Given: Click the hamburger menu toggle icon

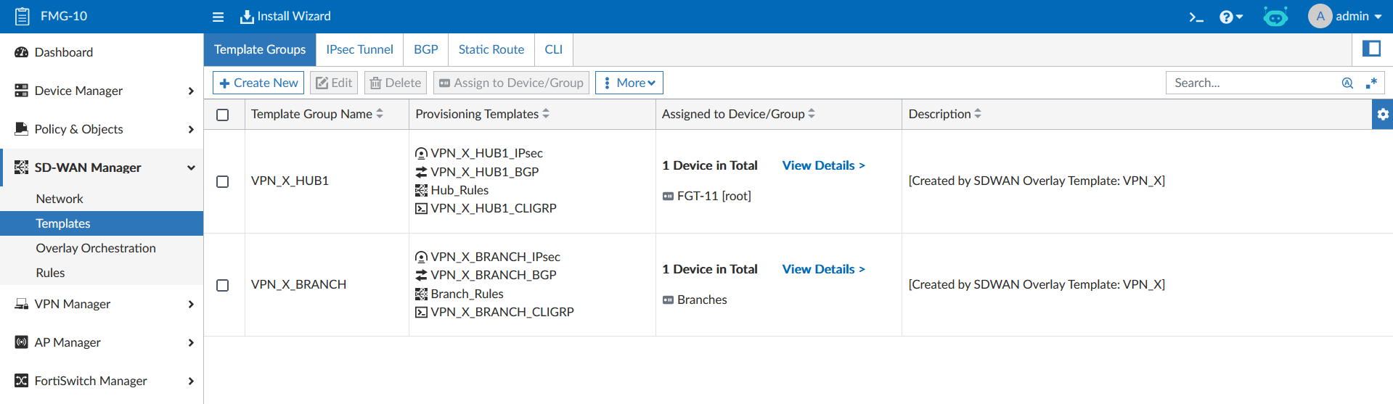Looking at the screenshot, I should click(218, 17).
